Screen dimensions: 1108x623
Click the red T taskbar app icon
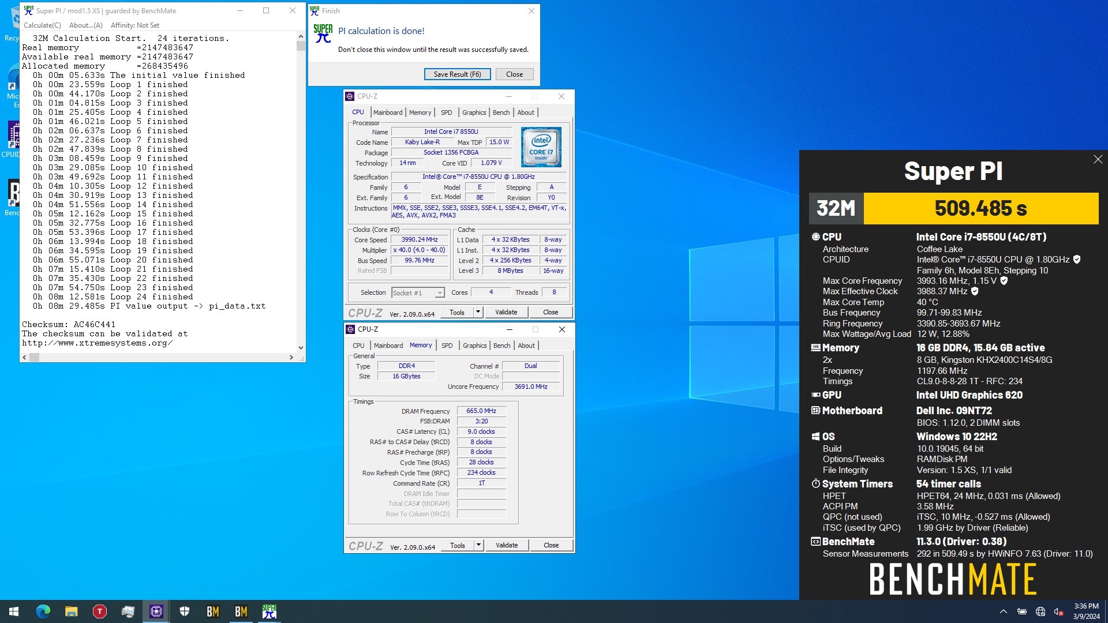point(99,611)
